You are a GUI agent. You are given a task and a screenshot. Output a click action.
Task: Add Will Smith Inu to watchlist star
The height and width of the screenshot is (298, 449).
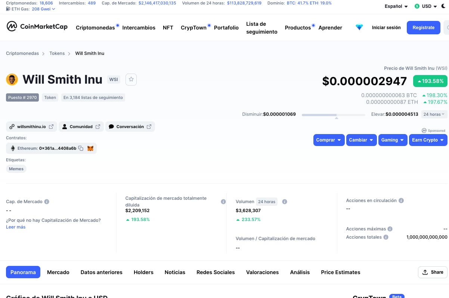131,79
